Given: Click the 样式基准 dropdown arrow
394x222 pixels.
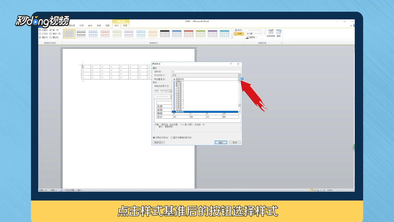Looking at the screenshot, I should [x=239, y=79].
